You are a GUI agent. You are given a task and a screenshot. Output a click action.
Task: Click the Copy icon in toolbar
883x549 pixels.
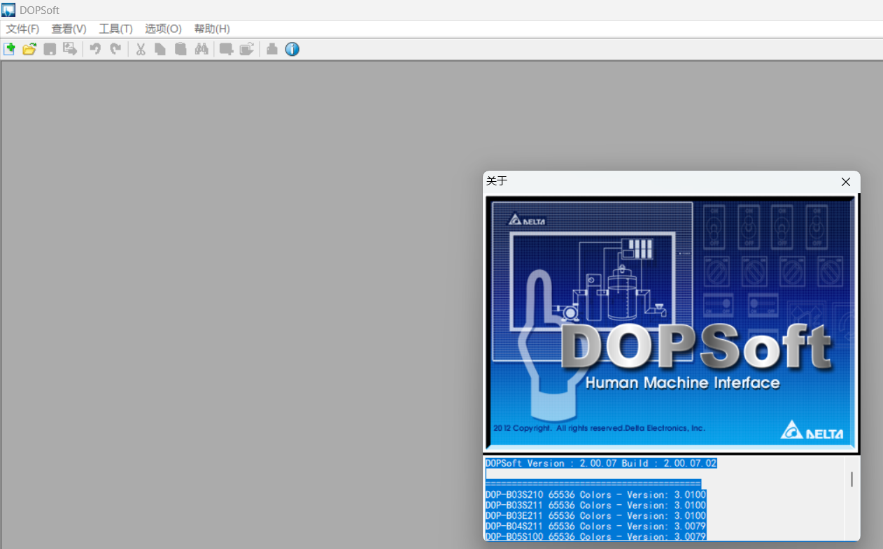(x=160, y=49)
